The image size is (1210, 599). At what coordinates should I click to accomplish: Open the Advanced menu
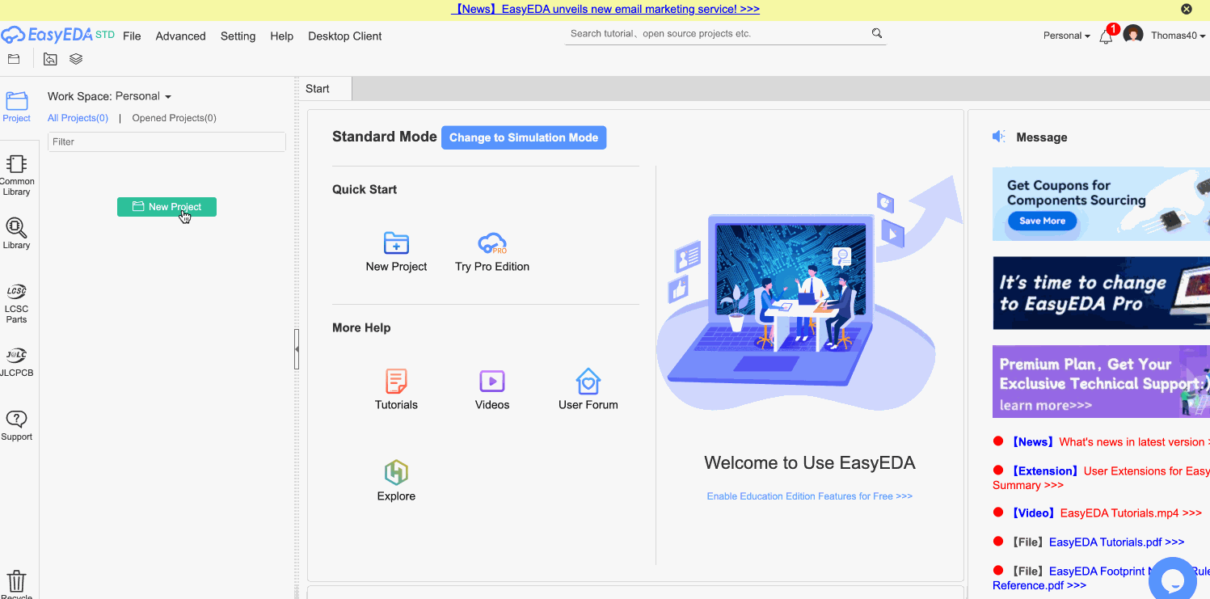tap(180, 36)
